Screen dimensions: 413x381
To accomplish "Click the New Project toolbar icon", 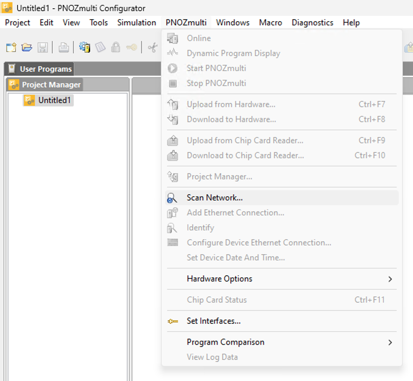I will (x=11, y=47).
